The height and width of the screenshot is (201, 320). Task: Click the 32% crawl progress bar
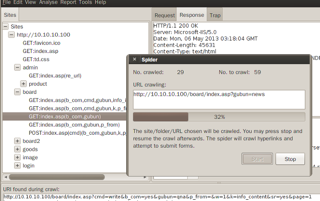point(219,117)
